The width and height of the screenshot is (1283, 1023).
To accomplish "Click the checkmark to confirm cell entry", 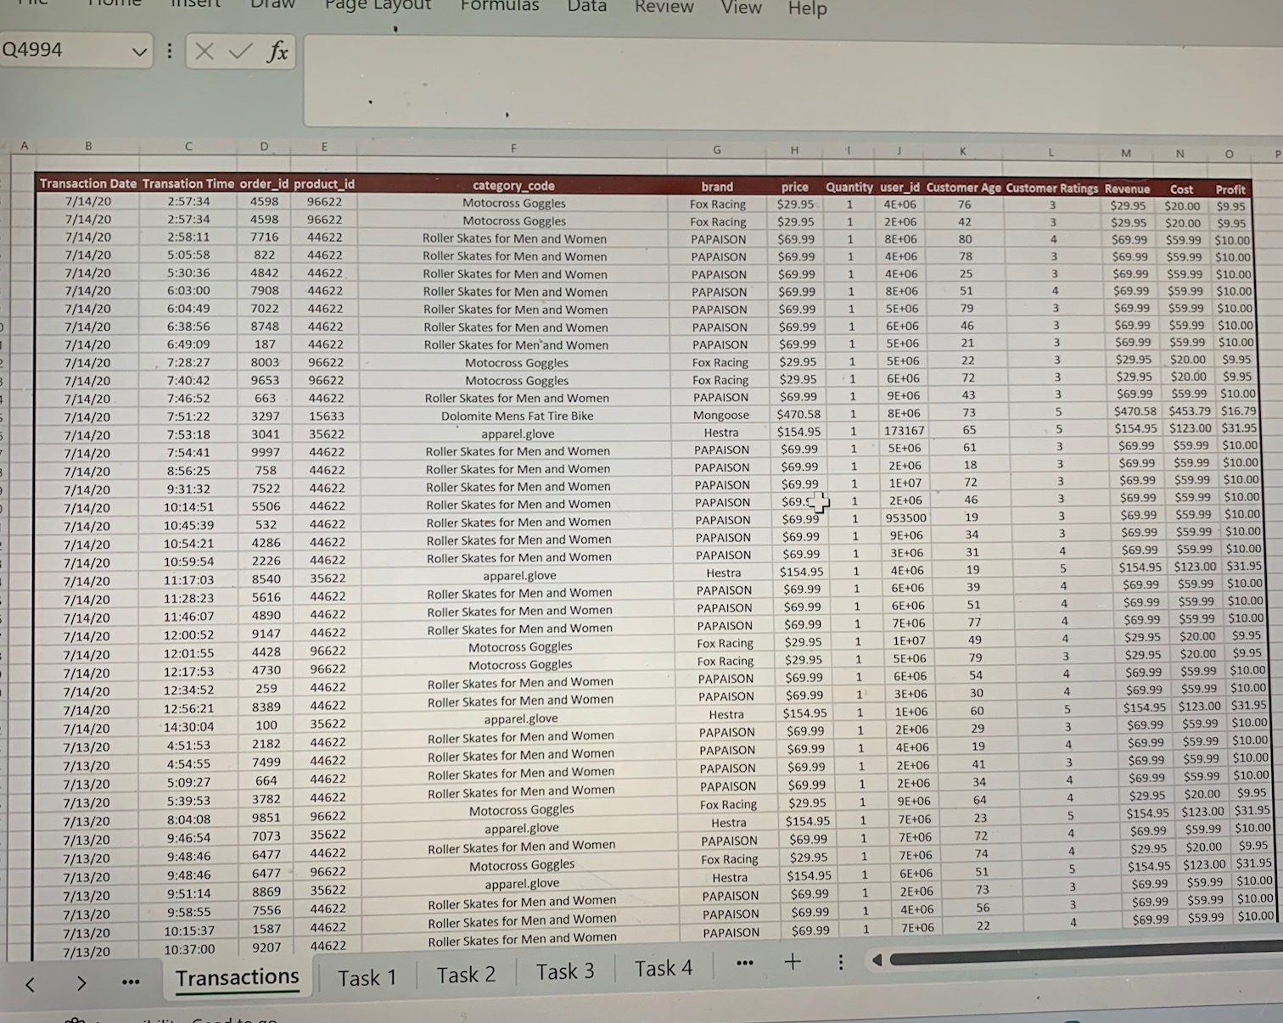I will [239, 51].
